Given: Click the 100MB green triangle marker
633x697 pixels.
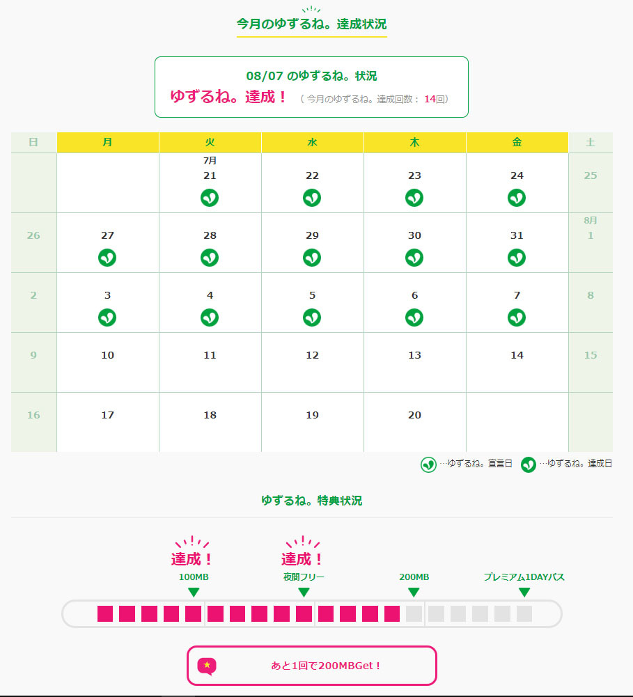Looking at the screenshot, I should [194, 592].
